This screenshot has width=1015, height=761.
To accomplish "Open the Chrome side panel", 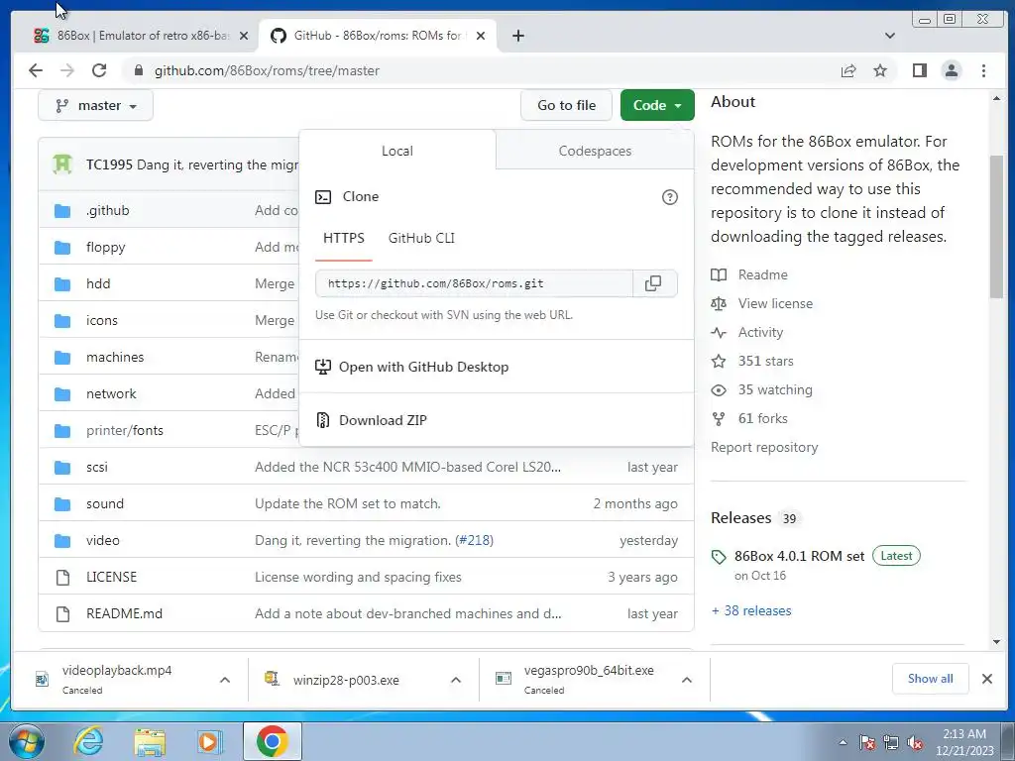I will click(919, 70).
